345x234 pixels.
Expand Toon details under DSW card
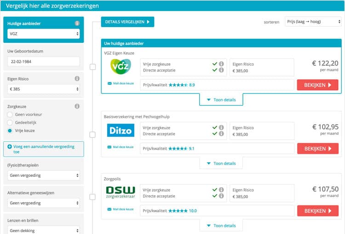tap(221, 226)
